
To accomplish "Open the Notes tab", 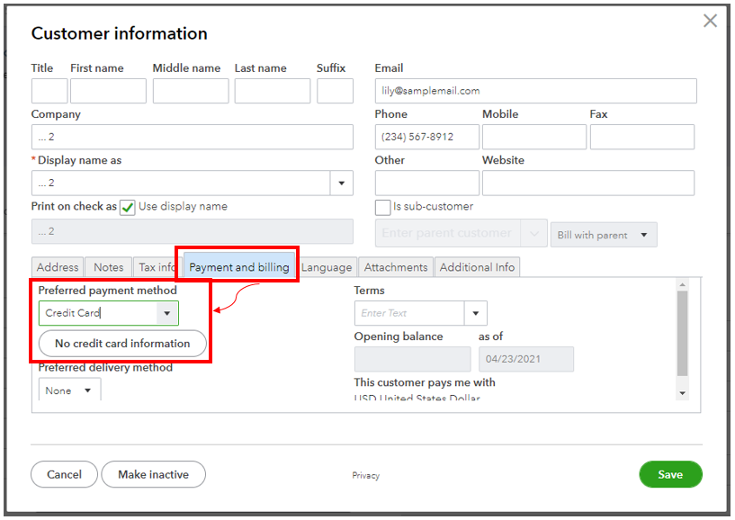I will click(109, 267).
